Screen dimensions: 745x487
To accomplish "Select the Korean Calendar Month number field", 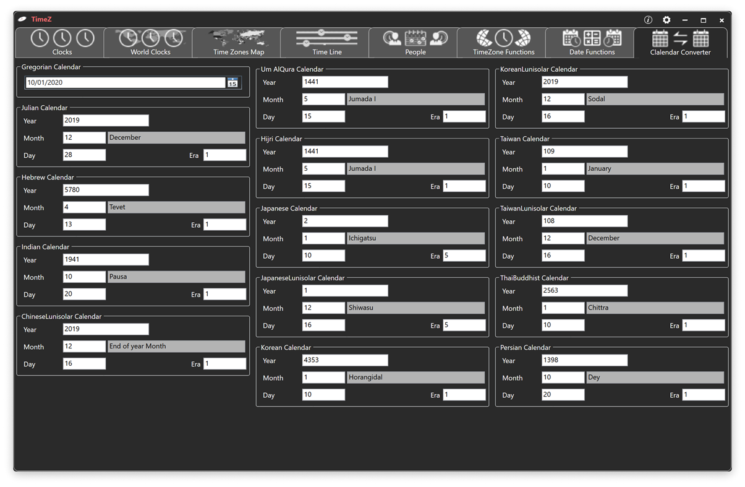I will pos(323,377).
